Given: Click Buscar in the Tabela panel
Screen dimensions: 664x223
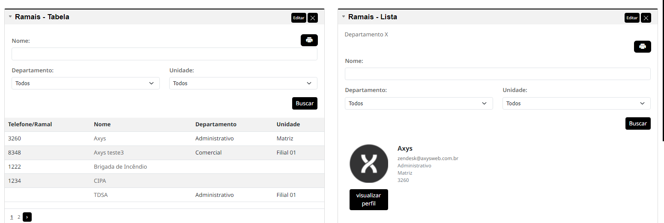Looking at the screenshot, I should coord(305,103).
